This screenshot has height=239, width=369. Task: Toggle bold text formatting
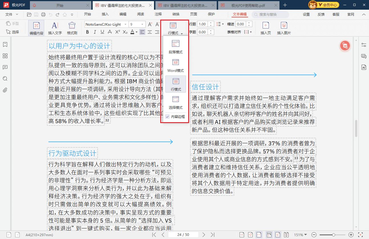tap(88, 32)
